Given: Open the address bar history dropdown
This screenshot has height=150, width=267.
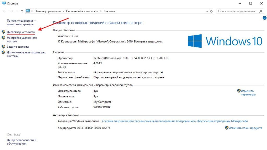Looking at the screenshot, I should click(207, 11).
